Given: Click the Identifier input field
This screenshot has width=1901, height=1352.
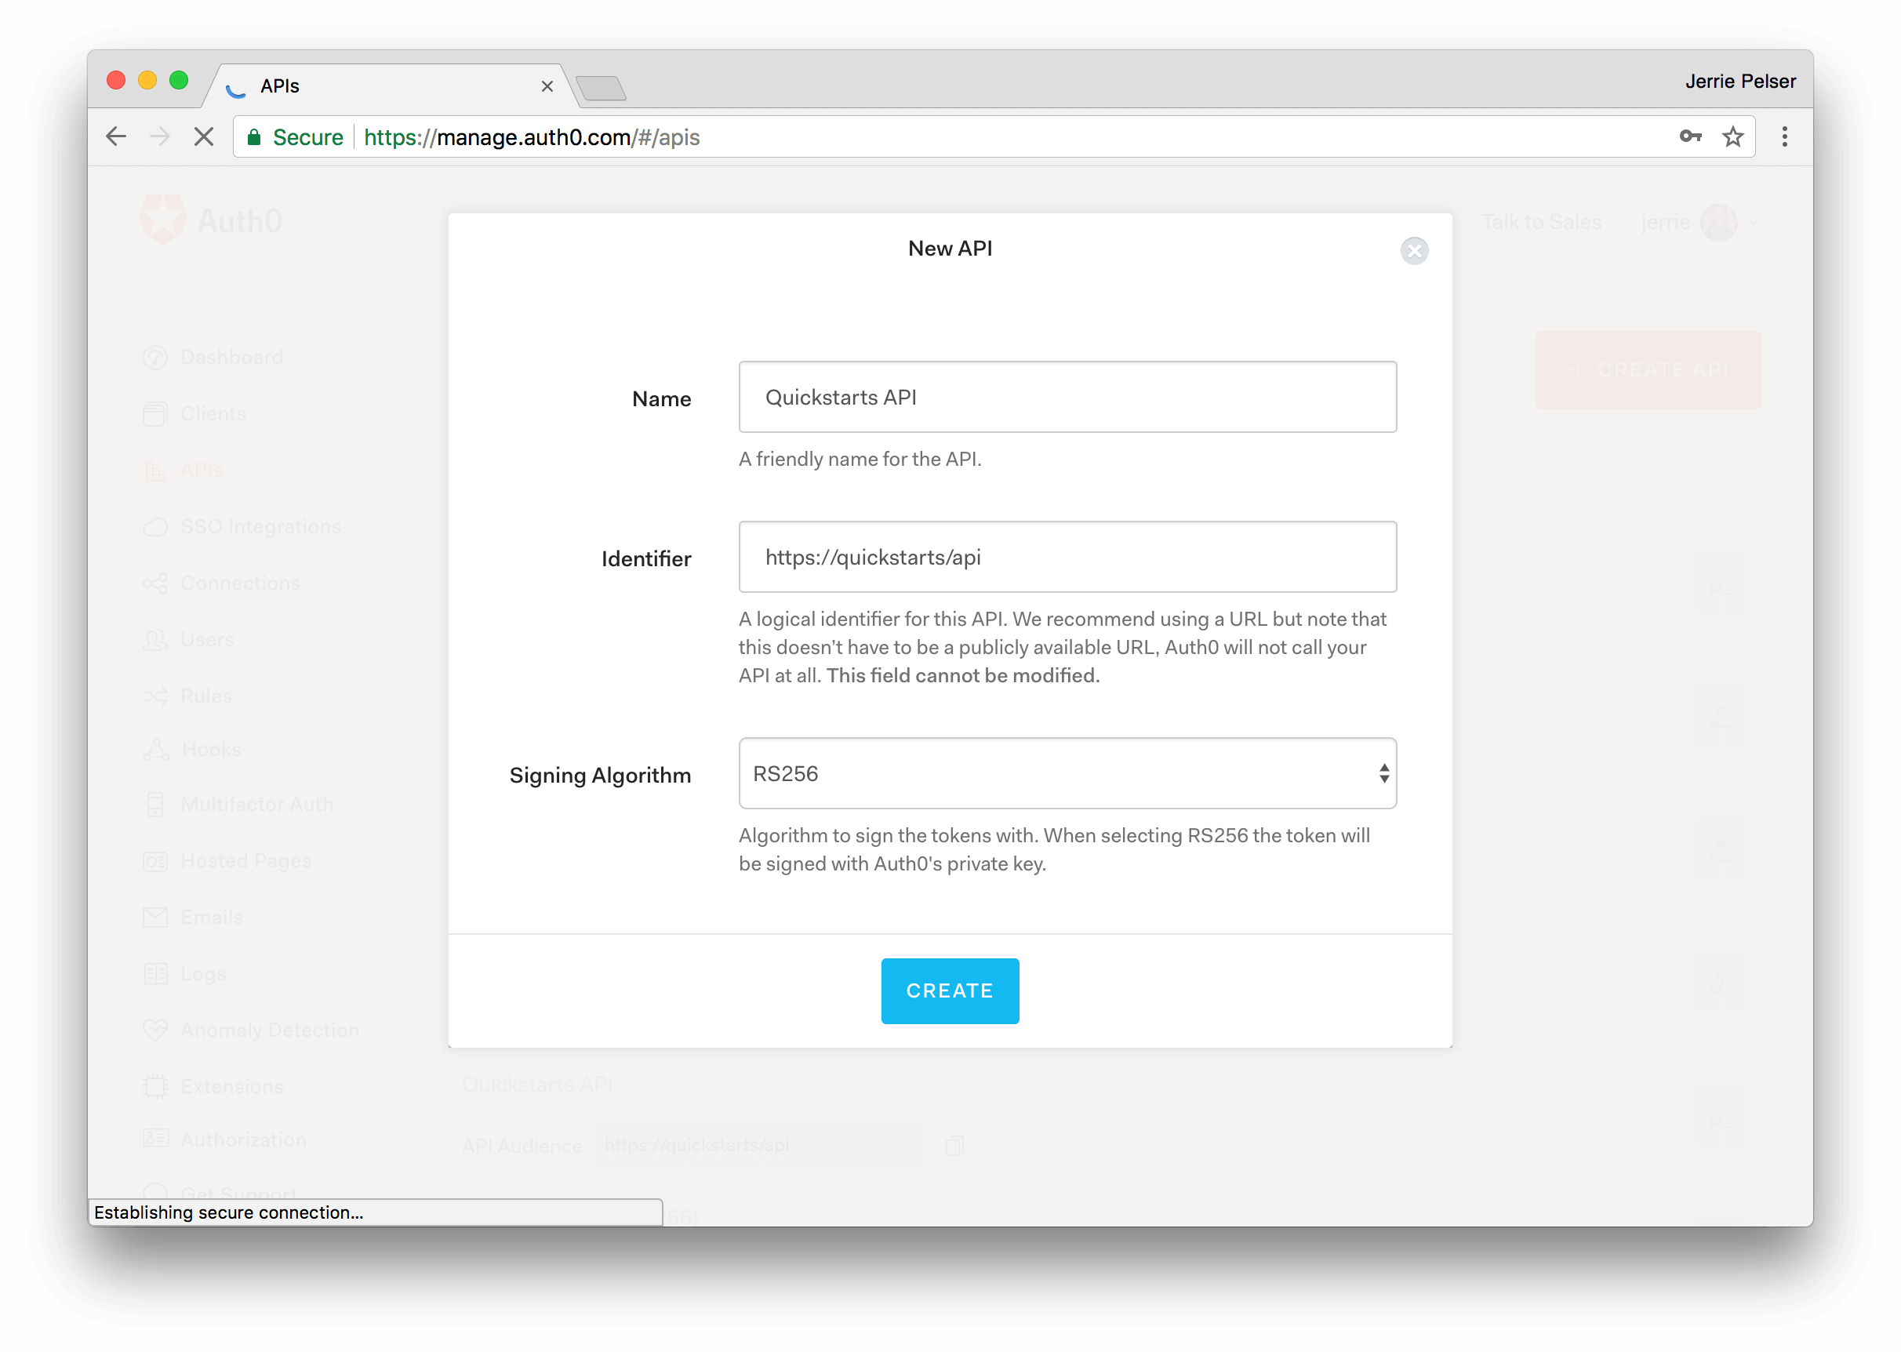Looking at the screenshot, I should [x=1067, y=558].
